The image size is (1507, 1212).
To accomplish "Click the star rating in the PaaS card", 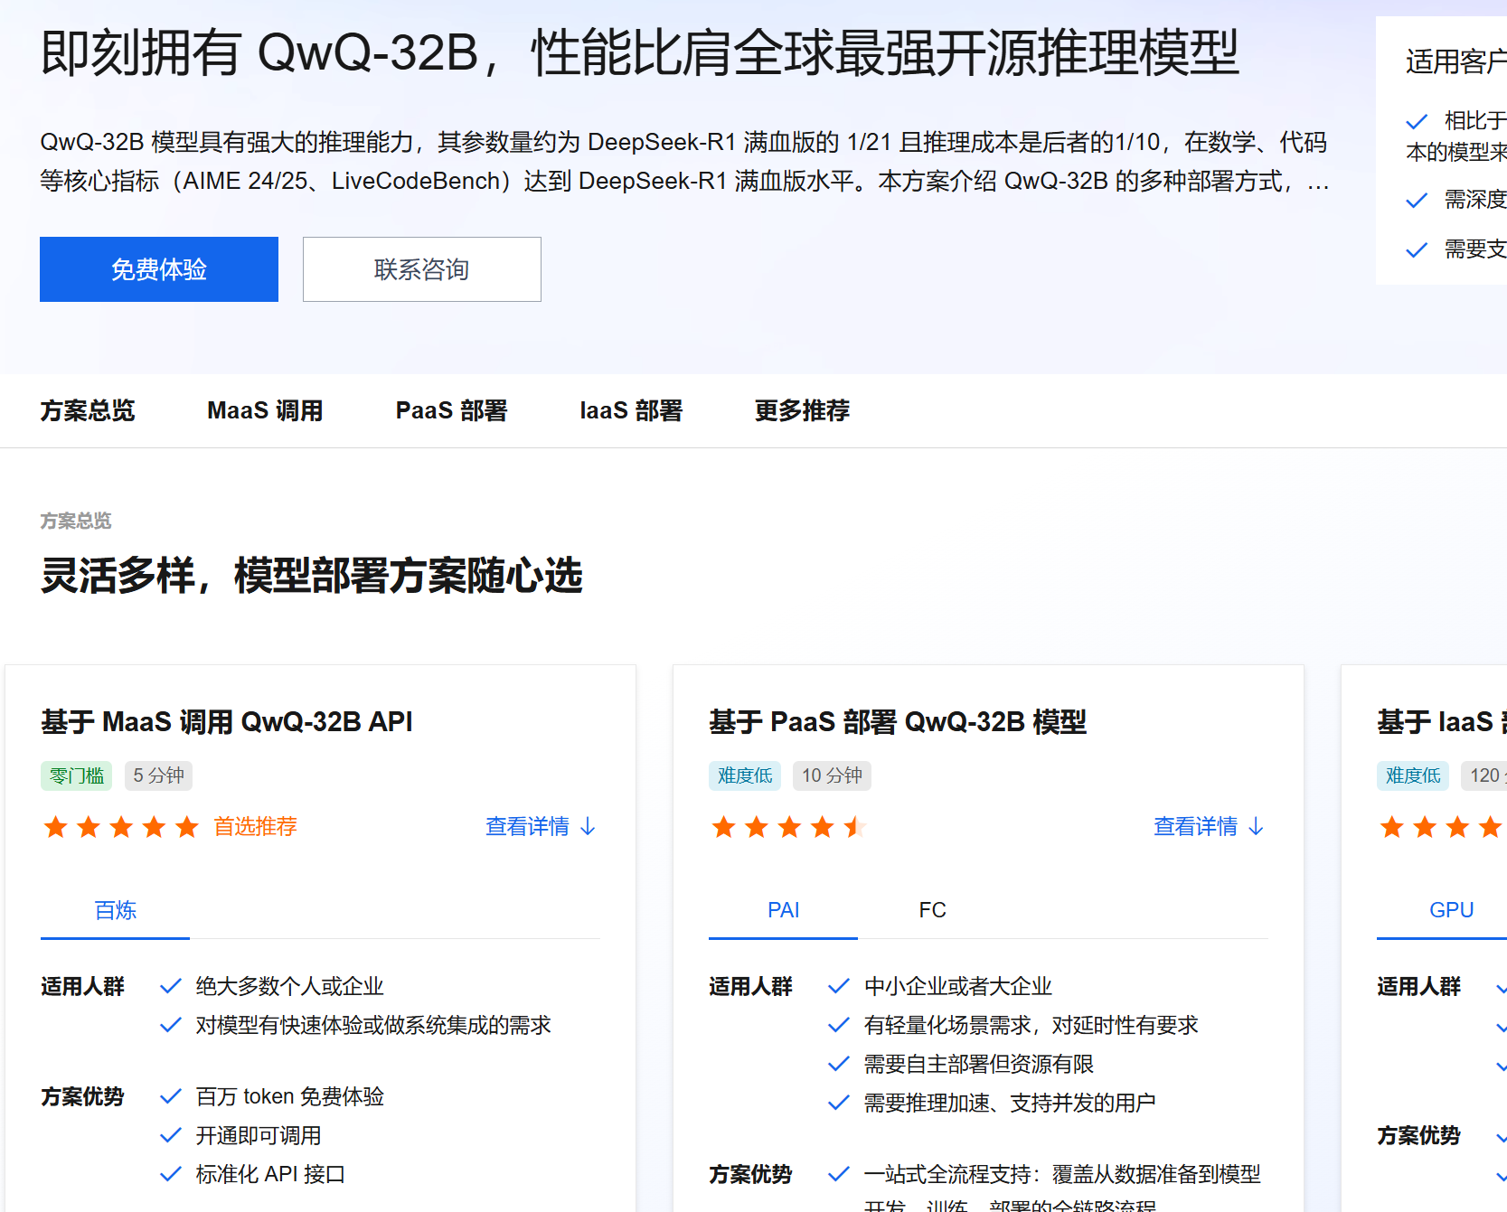I will point(789,826).
